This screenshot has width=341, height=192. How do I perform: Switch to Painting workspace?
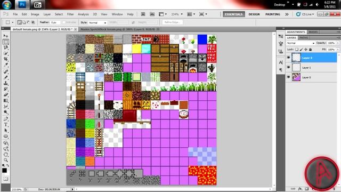pos(273,14)
